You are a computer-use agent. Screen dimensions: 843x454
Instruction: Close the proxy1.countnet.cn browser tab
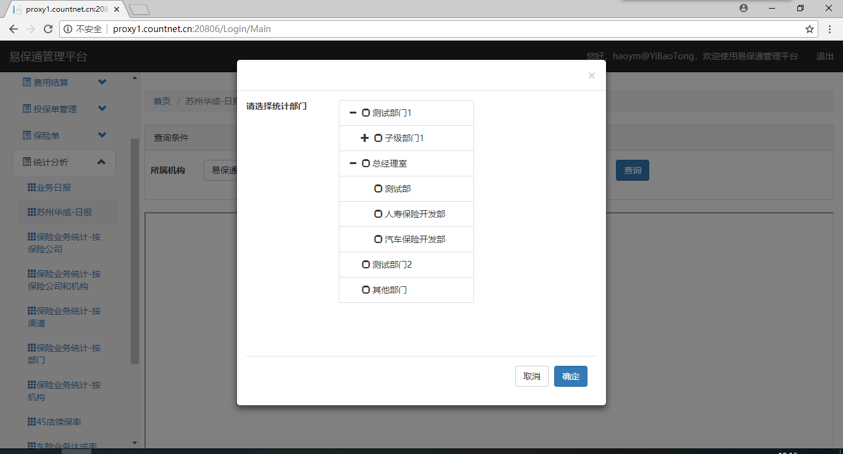[x=117, y=9]
